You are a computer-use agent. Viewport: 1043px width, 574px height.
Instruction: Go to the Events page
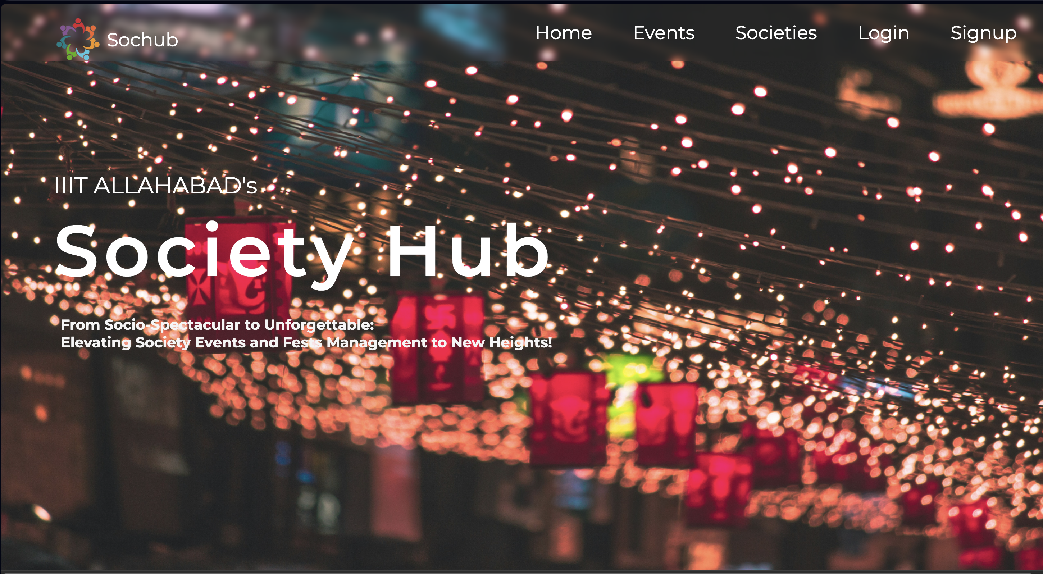tap(664, 33)
